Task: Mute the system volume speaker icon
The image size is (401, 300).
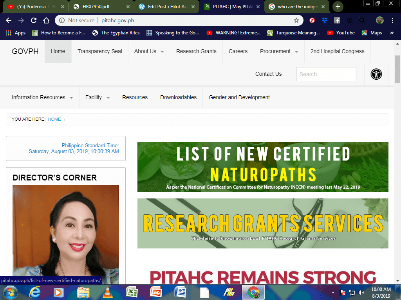Action: [361, 292]
